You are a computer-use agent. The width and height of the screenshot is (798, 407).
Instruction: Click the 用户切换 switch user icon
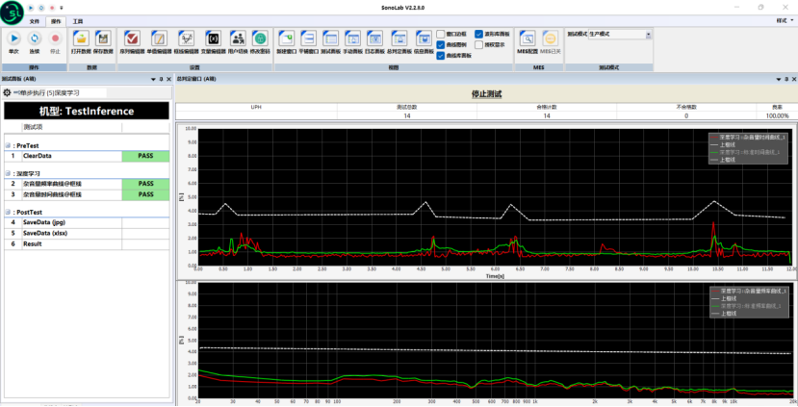click(x=238, y=38)
